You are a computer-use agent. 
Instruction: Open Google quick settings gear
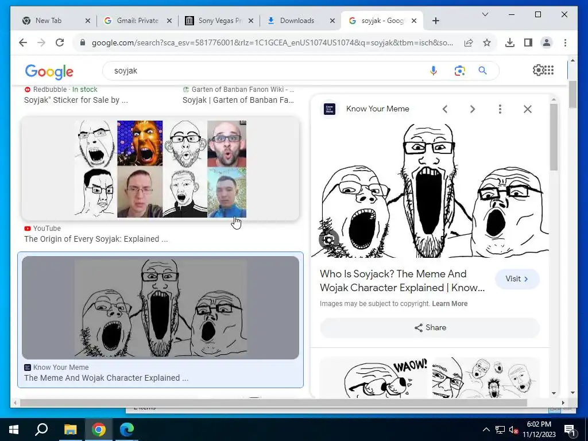tap(538, 70)
